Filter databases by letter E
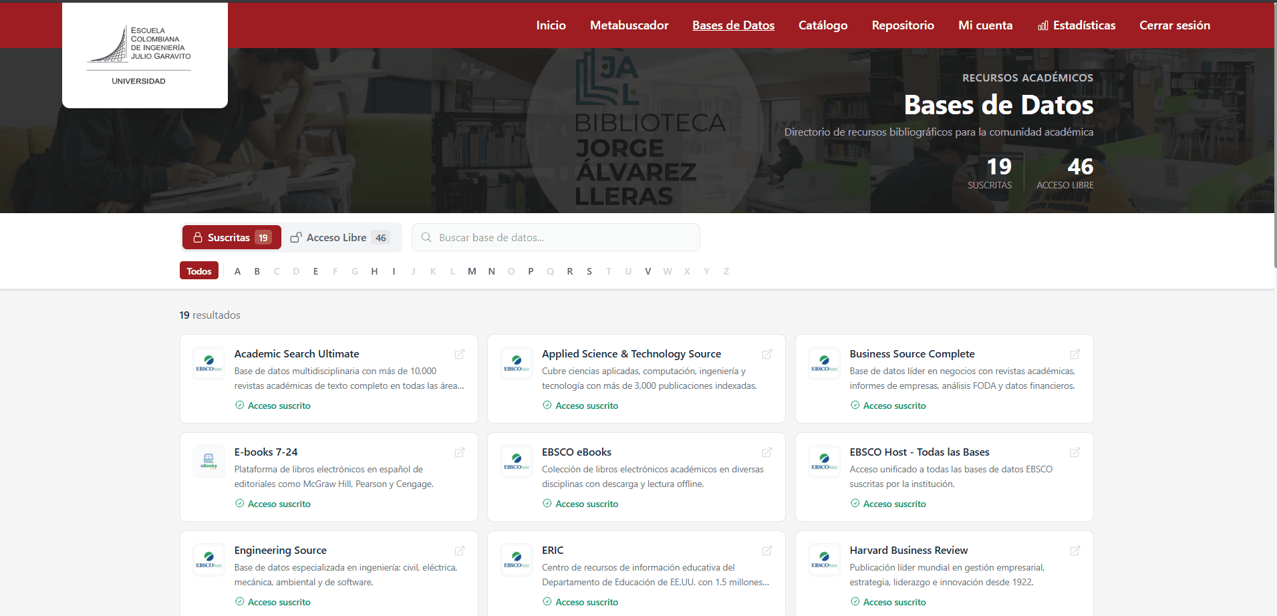 pos(315,271)
